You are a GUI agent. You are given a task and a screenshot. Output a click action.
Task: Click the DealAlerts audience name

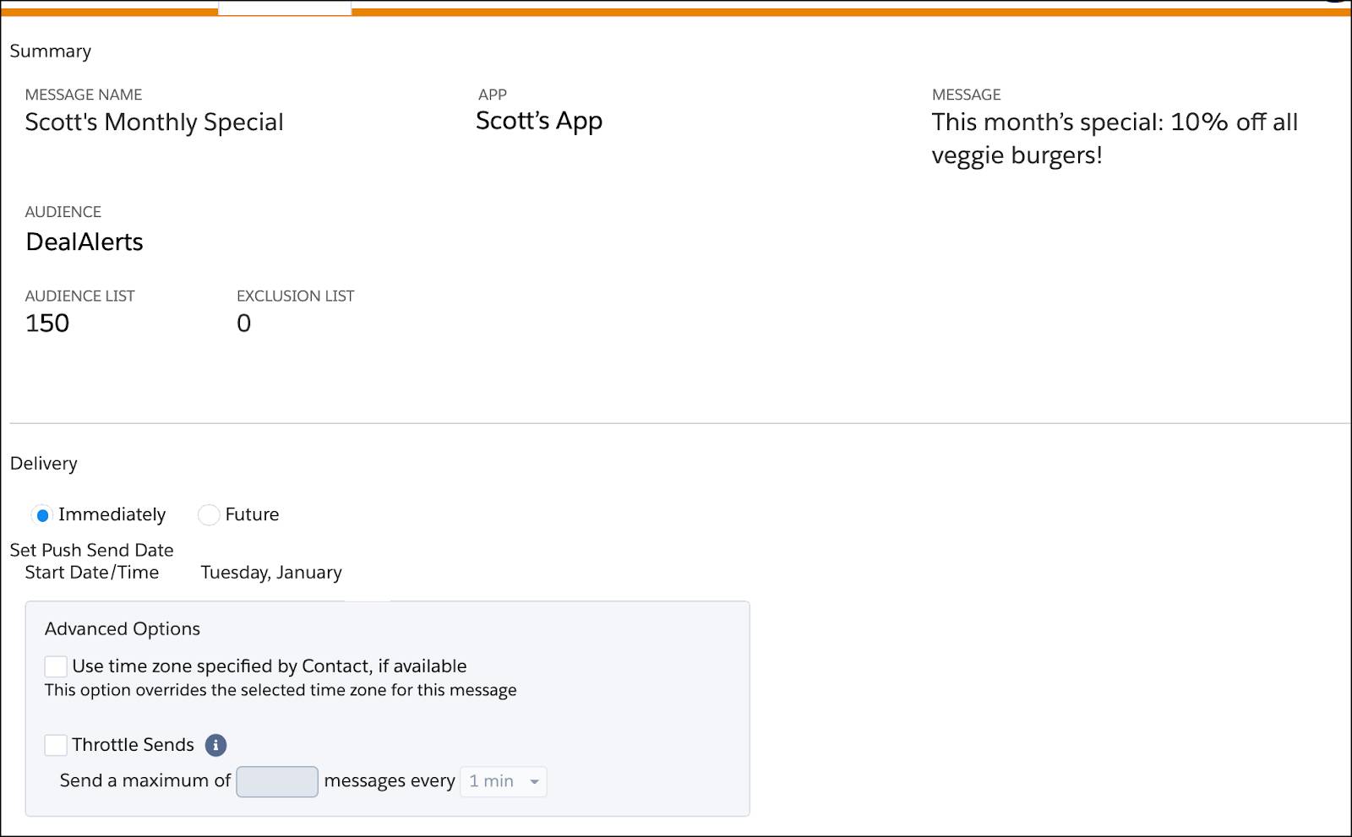tap(84, 242)
